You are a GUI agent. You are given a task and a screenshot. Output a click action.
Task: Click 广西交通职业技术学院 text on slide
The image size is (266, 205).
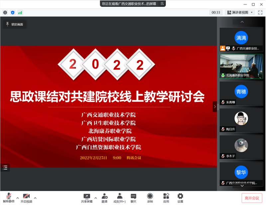(x=109, y=115)
